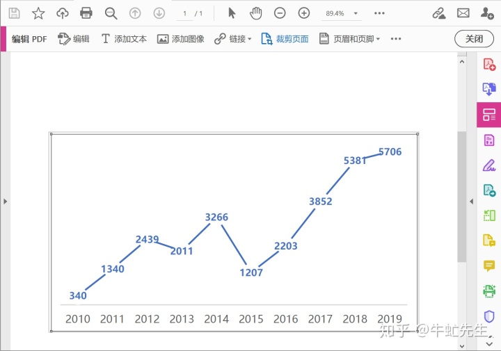
Task: Open the yellow file-with-note tool in sidebar
Action: click(x=489, y=240)
